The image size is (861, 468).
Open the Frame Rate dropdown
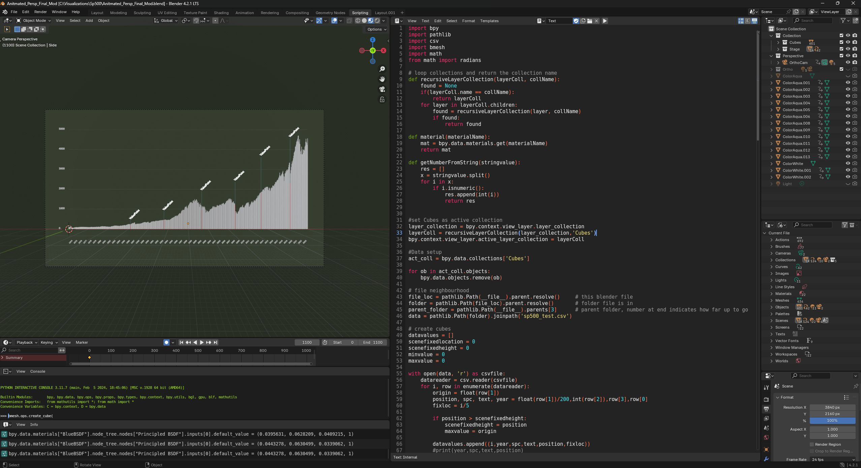[x=832, y=460]
